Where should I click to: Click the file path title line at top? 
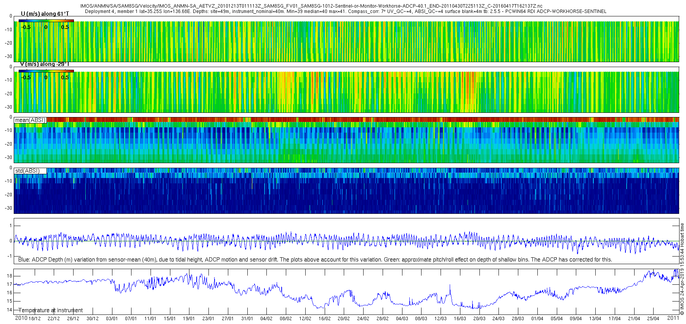click(311, 6)
